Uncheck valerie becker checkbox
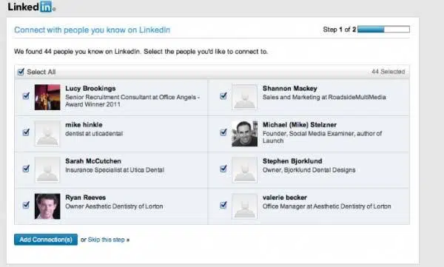Viewport: 444px width, 267px height. [223, 205]
